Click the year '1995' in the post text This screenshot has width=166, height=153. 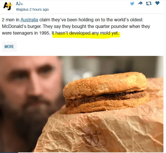click(45, 33)
